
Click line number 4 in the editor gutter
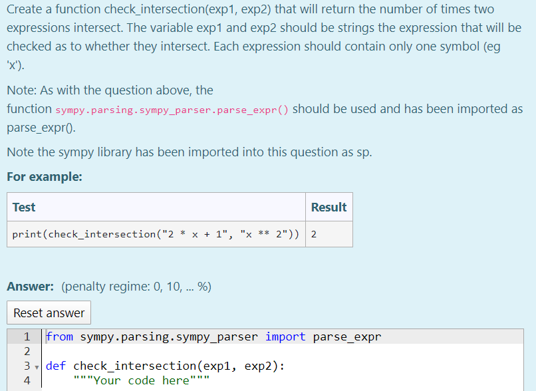pyautogui.click(x=27, y=380)
